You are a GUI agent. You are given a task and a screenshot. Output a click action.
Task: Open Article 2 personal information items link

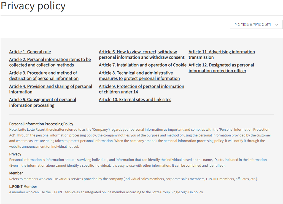50,62
